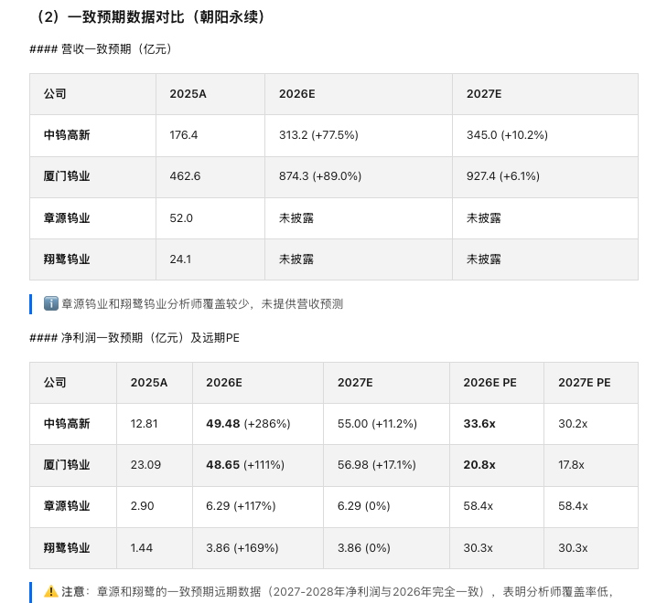Image resolution: width=667 pixels, height=603 pixels.
Task: Click cell 3.86 (0%)
Action: point(364,548)
